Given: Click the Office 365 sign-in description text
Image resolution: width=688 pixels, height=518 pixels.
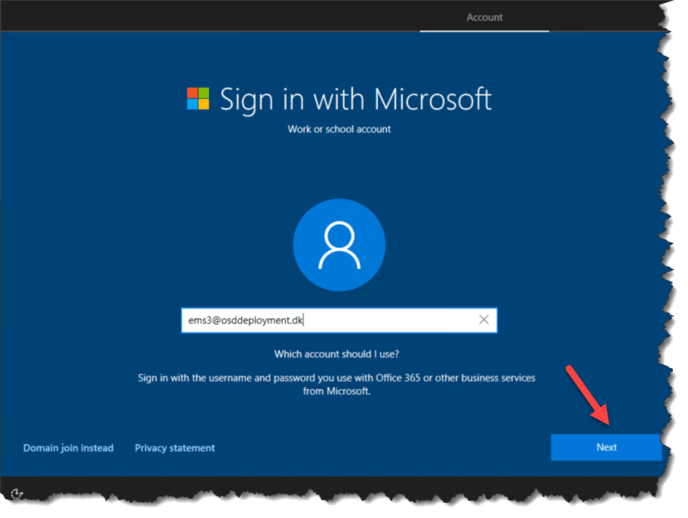Looking at the screenshot, I should click(337, 378).
